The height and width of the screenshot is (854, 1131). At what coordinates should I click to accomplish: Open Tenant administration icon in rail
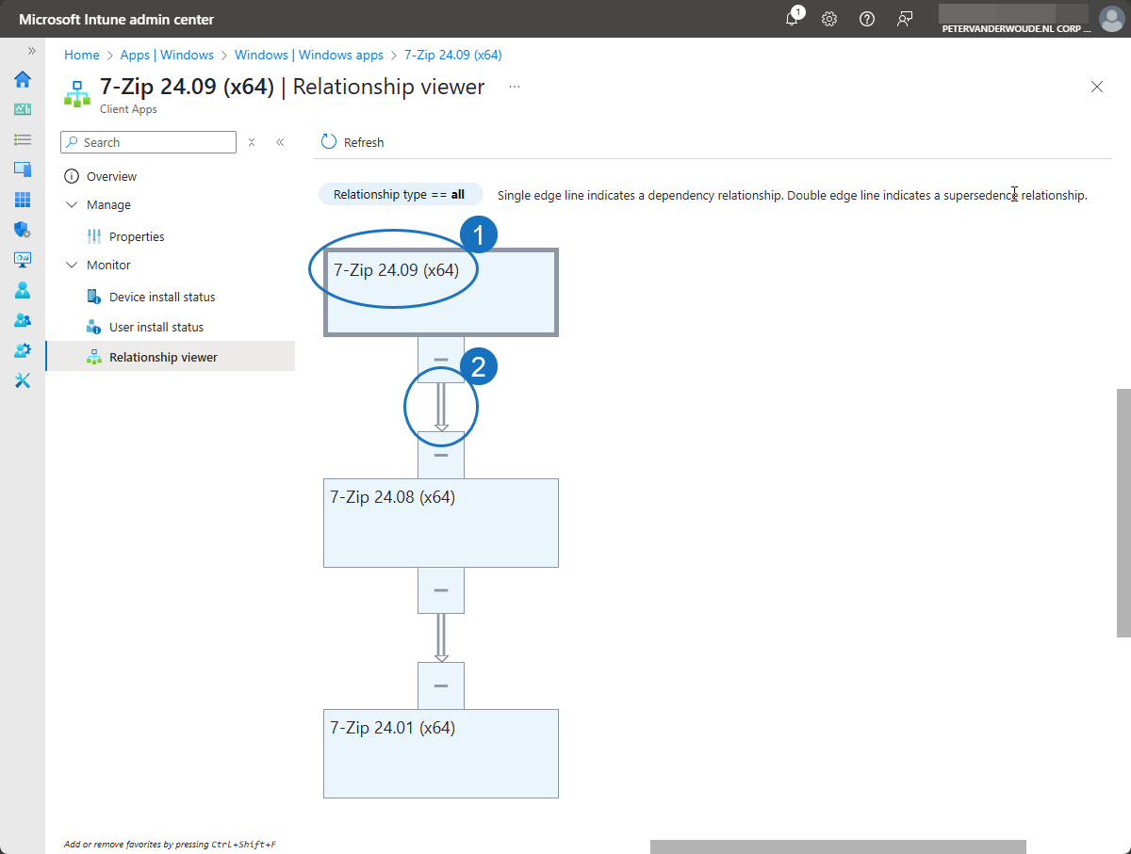tap(23, 350)
